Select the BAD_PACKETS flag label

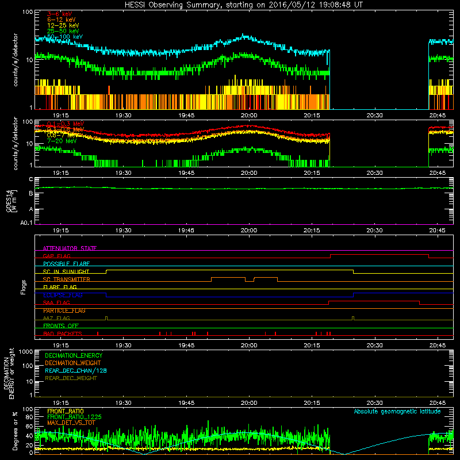tap(63, 334)
